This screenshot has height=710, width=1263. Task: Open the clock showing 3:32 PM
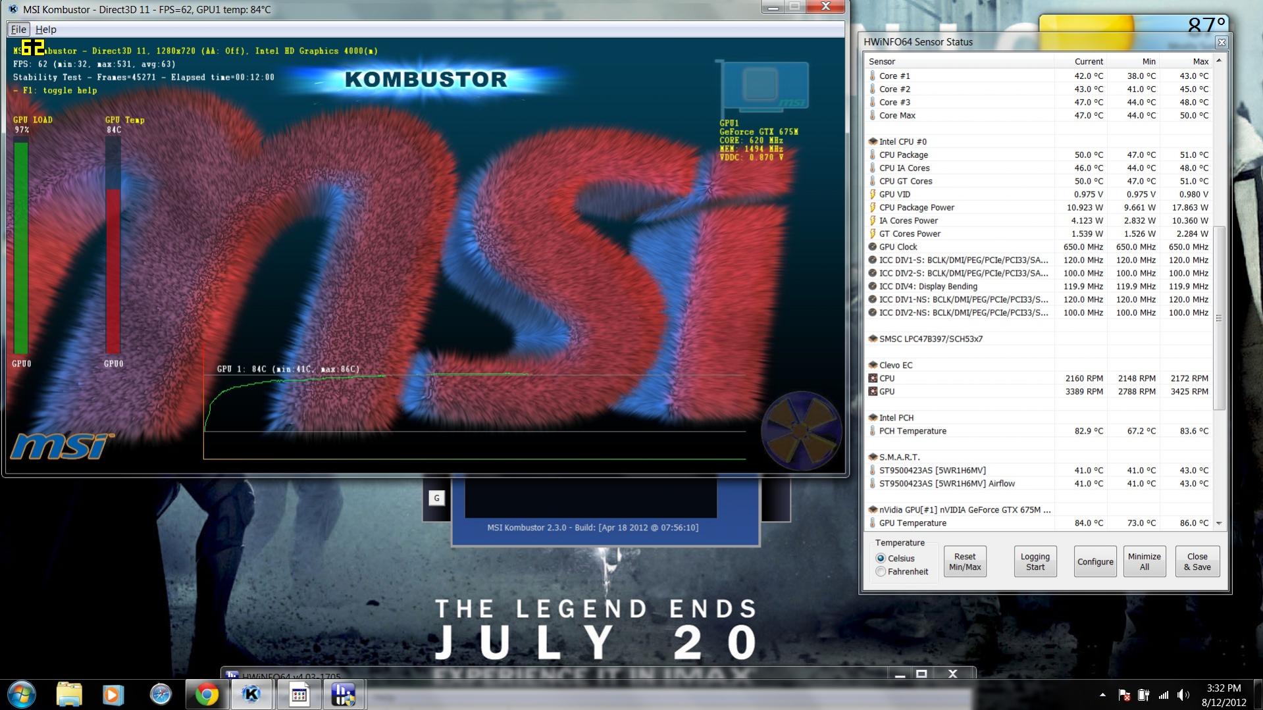1224,695
